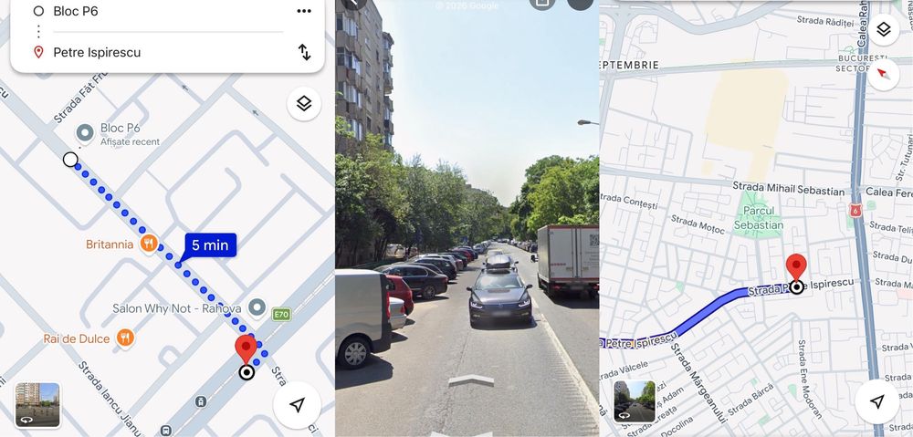Tap the red destination pin on left map
The image size is (913, 437).
tap(246, 349)
